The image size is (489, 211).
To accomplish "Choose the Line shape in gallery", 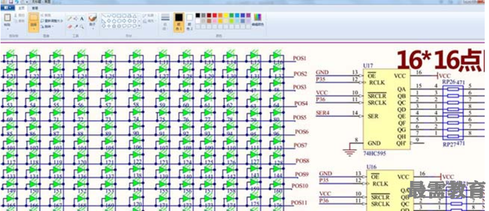I will (104, 16).
